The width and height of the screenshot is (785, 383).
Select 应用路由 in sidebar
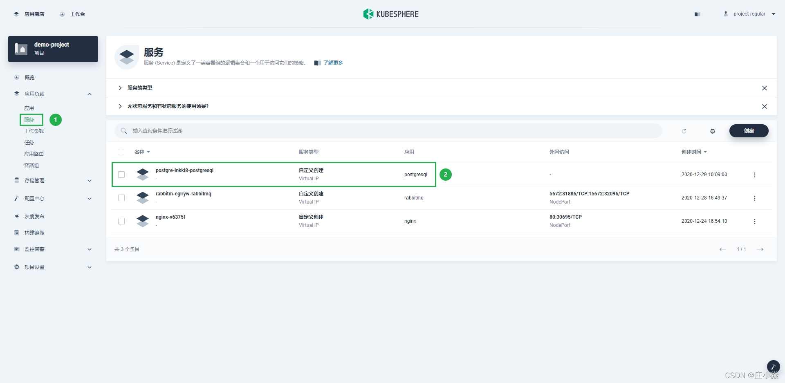point(34,154)
